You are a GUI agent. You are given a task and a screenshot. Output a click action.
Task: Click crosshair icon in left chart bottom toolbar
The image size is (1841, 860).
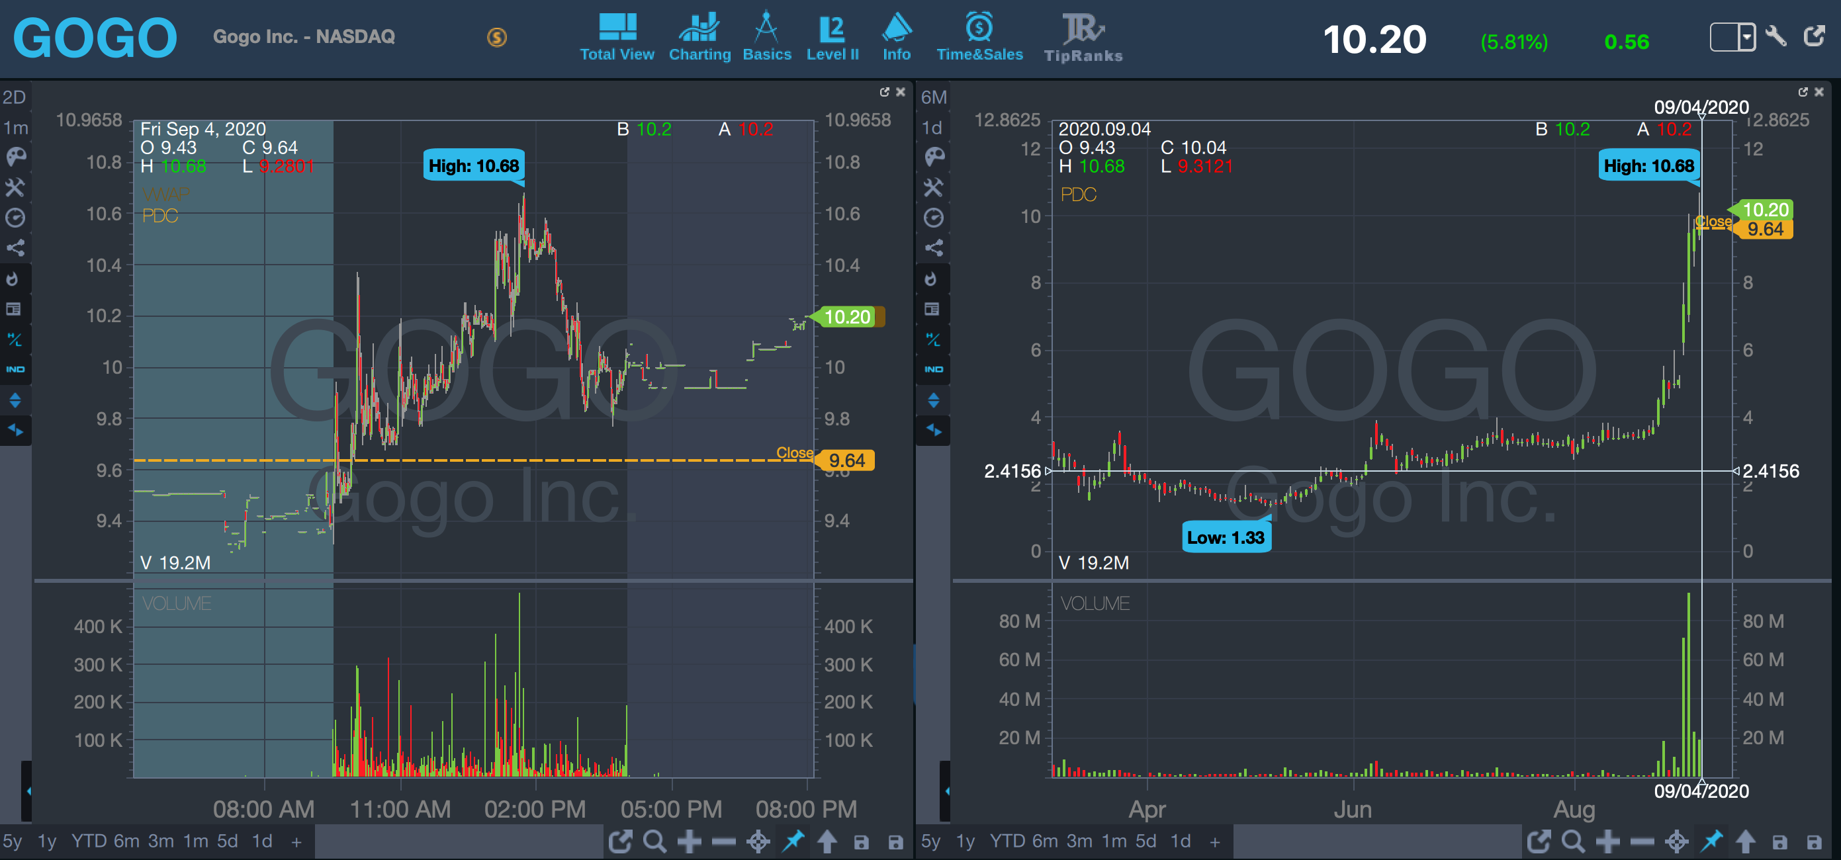click(758, 841)
